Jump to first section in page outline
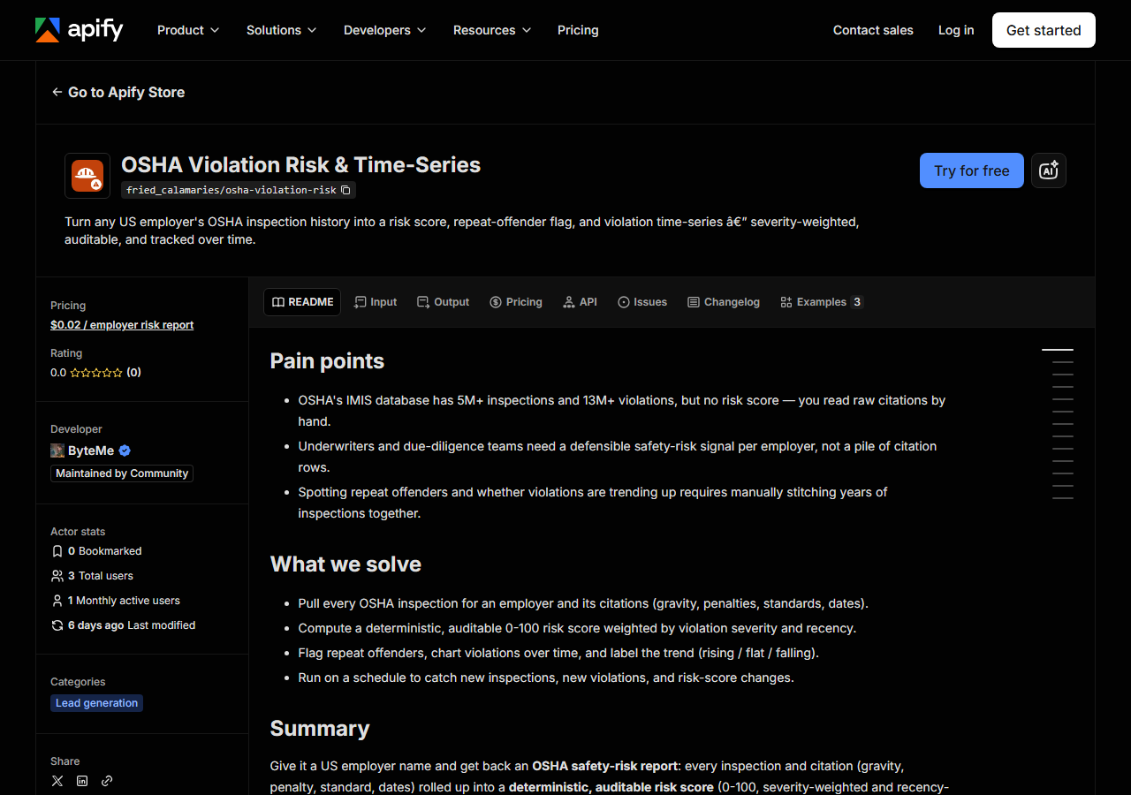 tap(1058, 350)
